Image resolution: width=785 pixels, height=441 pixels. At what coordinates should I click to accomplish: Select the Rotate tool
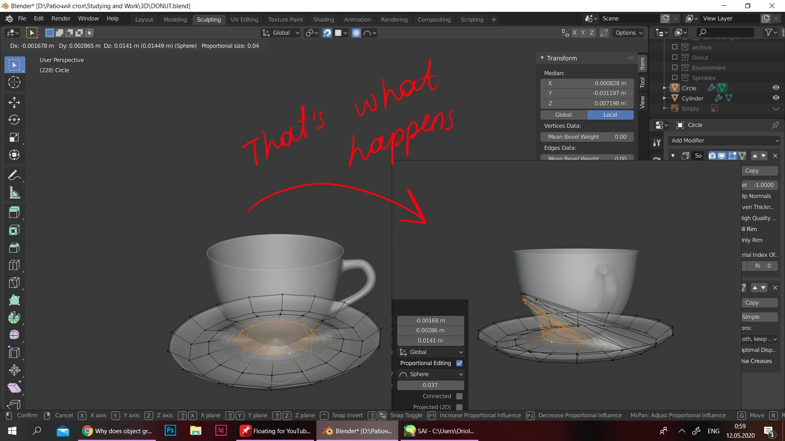(14, 120)
